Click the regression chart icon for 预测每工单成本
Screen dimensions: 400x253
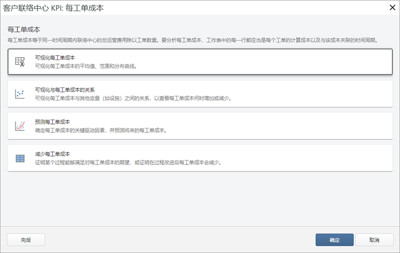point(20,126)
